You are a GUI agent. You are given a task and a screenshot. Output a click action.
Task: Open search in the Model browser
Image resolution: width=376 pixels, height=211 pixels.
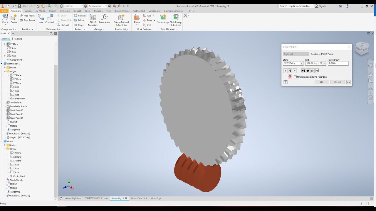pos(51,33)
